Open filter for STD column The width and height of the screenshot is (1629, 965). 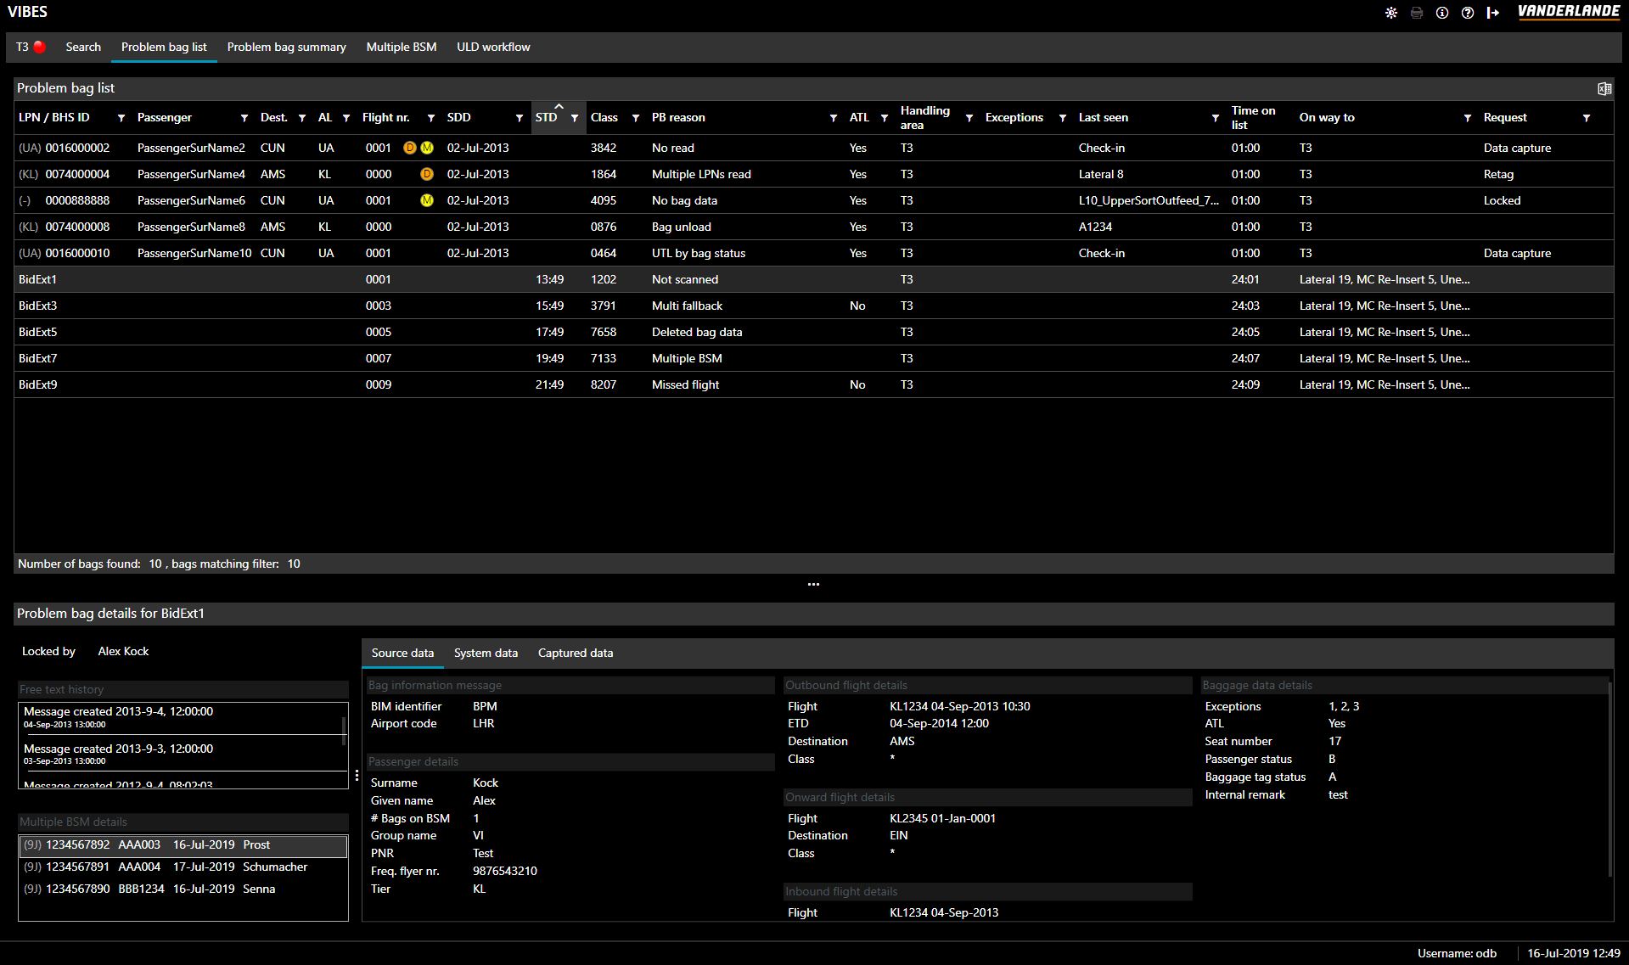tap(575, 118)
